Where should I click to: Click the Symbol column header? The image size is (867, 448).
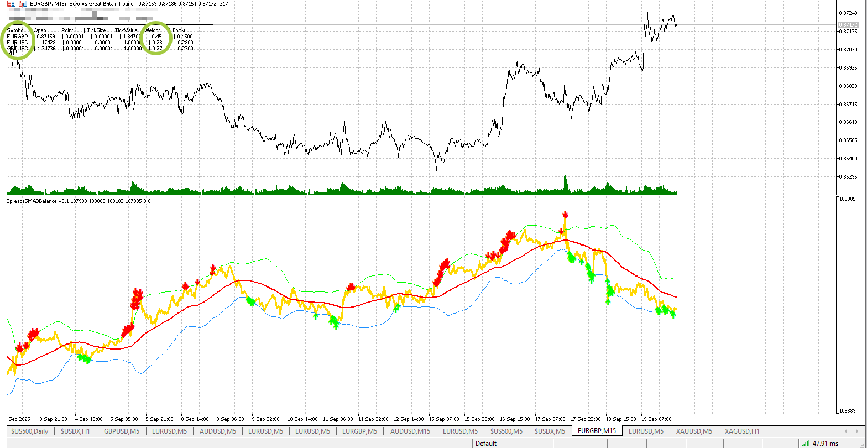point(15,30)
